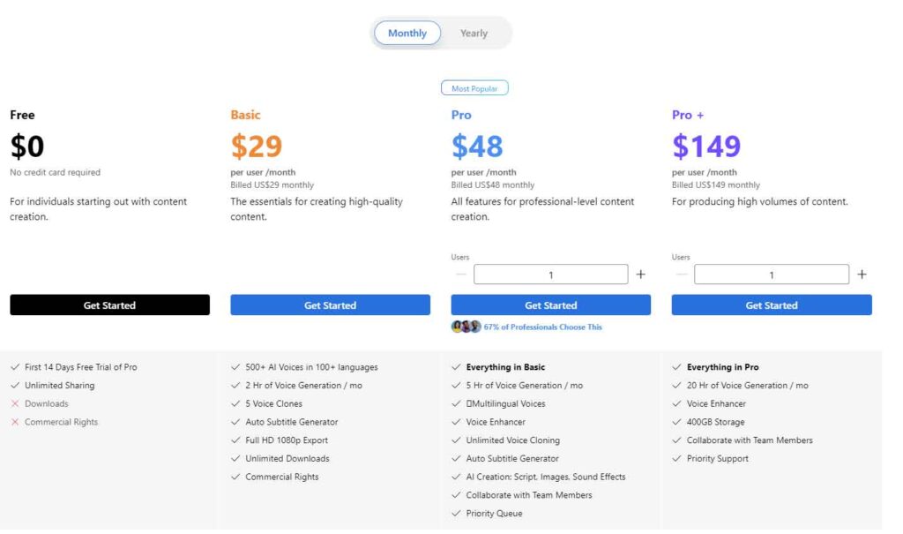This screenshot has width=903, height=534.
Task: Click plus on Pro+ user counter
Action: coord(862,275)
